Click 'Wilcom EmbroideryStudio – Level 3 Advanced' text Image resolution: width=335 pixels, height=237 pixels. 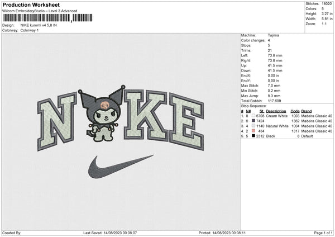pyautogui.click(x=40, y=11)
